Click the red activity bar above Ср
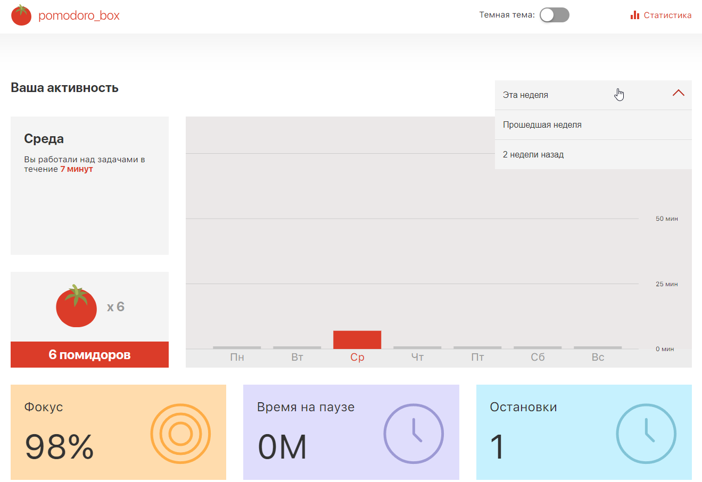 pos(357,339)
